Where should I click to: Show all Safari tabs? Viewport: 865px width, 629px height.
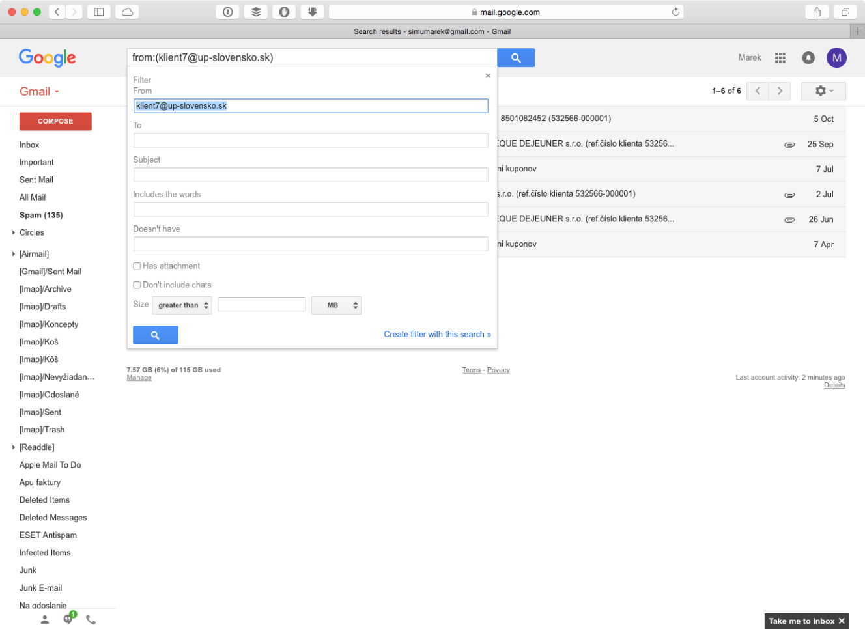[x=845, y=12]
